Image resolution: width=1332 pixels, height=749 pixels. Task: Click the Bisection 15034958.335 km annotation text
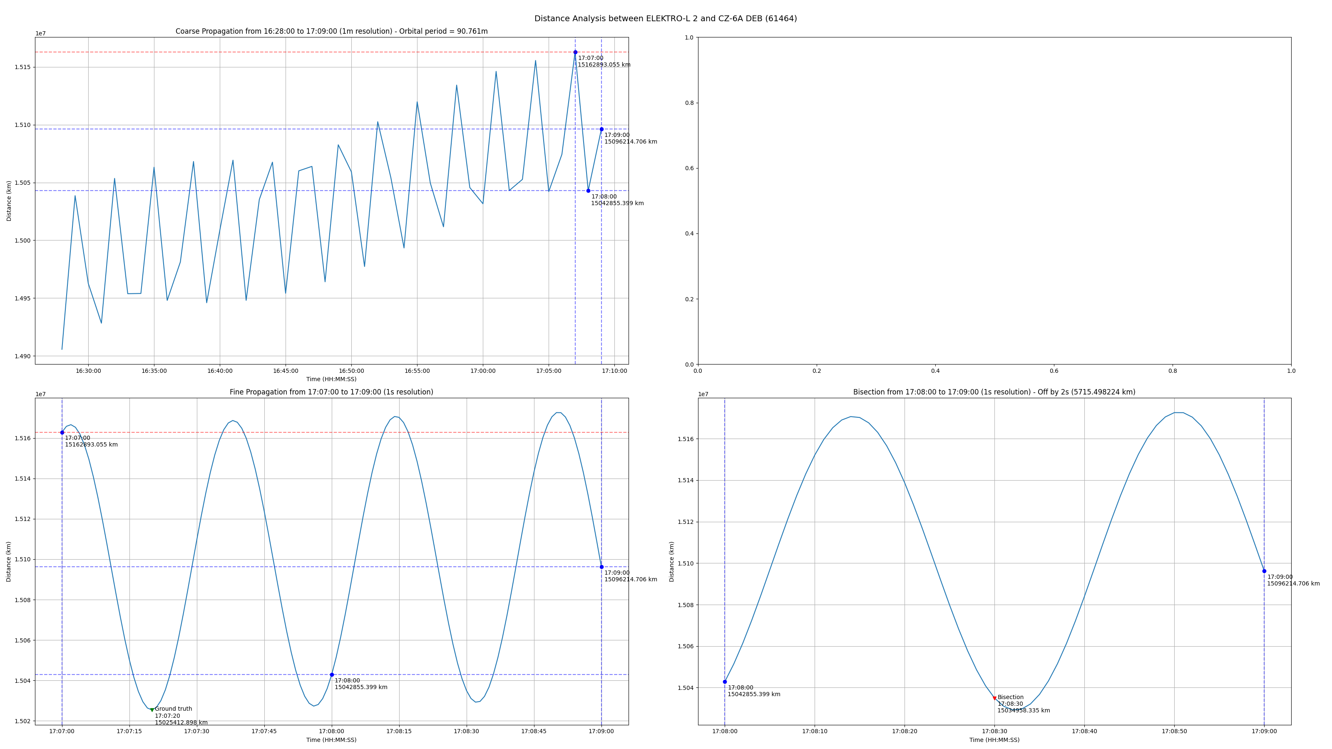1023,711
